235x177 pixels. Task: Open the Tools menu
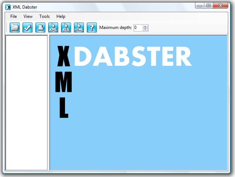[x=44, y=16]
